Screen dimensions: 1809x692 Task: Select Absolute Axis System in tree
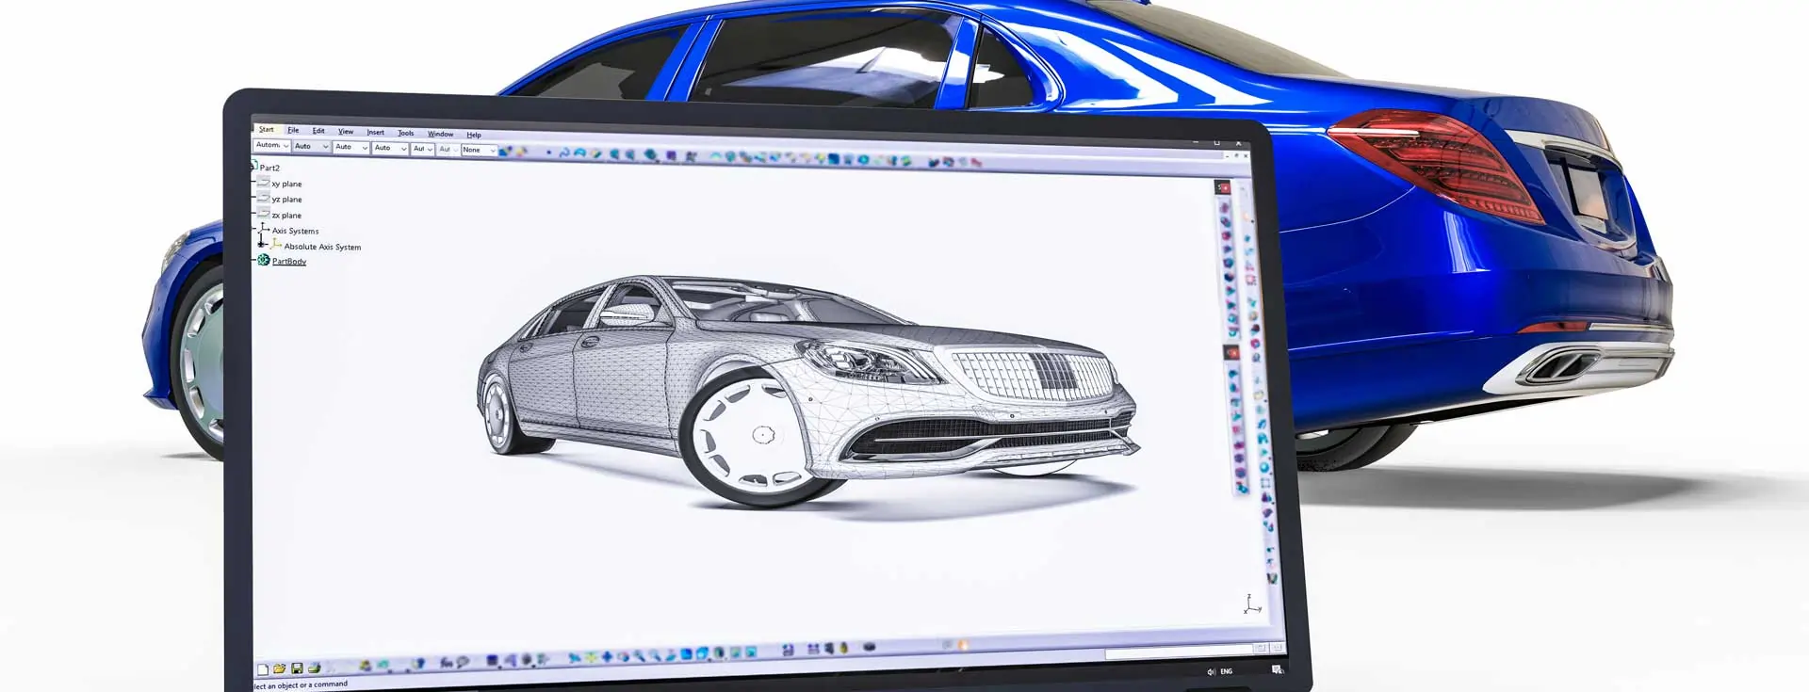(322, 247)
